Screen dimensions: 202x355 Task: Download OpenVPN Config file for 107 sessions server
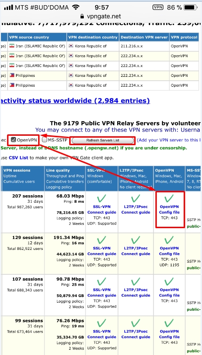click(x=169, y=292)
